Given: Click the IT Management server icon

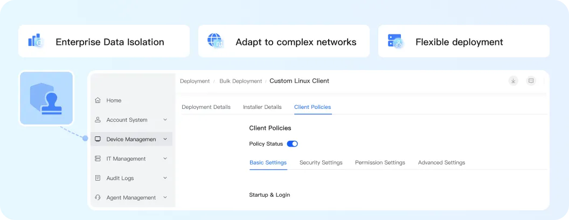Looking at the screenshot, I should (x=98, y=159).
